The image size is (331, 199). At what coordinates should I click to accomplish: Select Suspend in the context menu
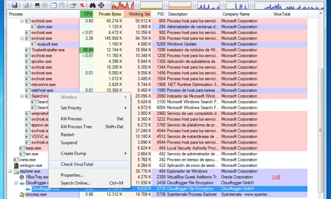pyautogui.click(x=90, y=143)
